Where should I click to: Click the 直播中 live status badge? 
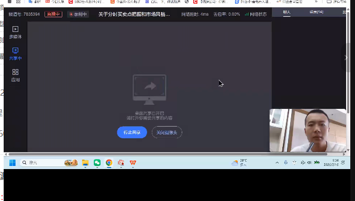point(53,14)
